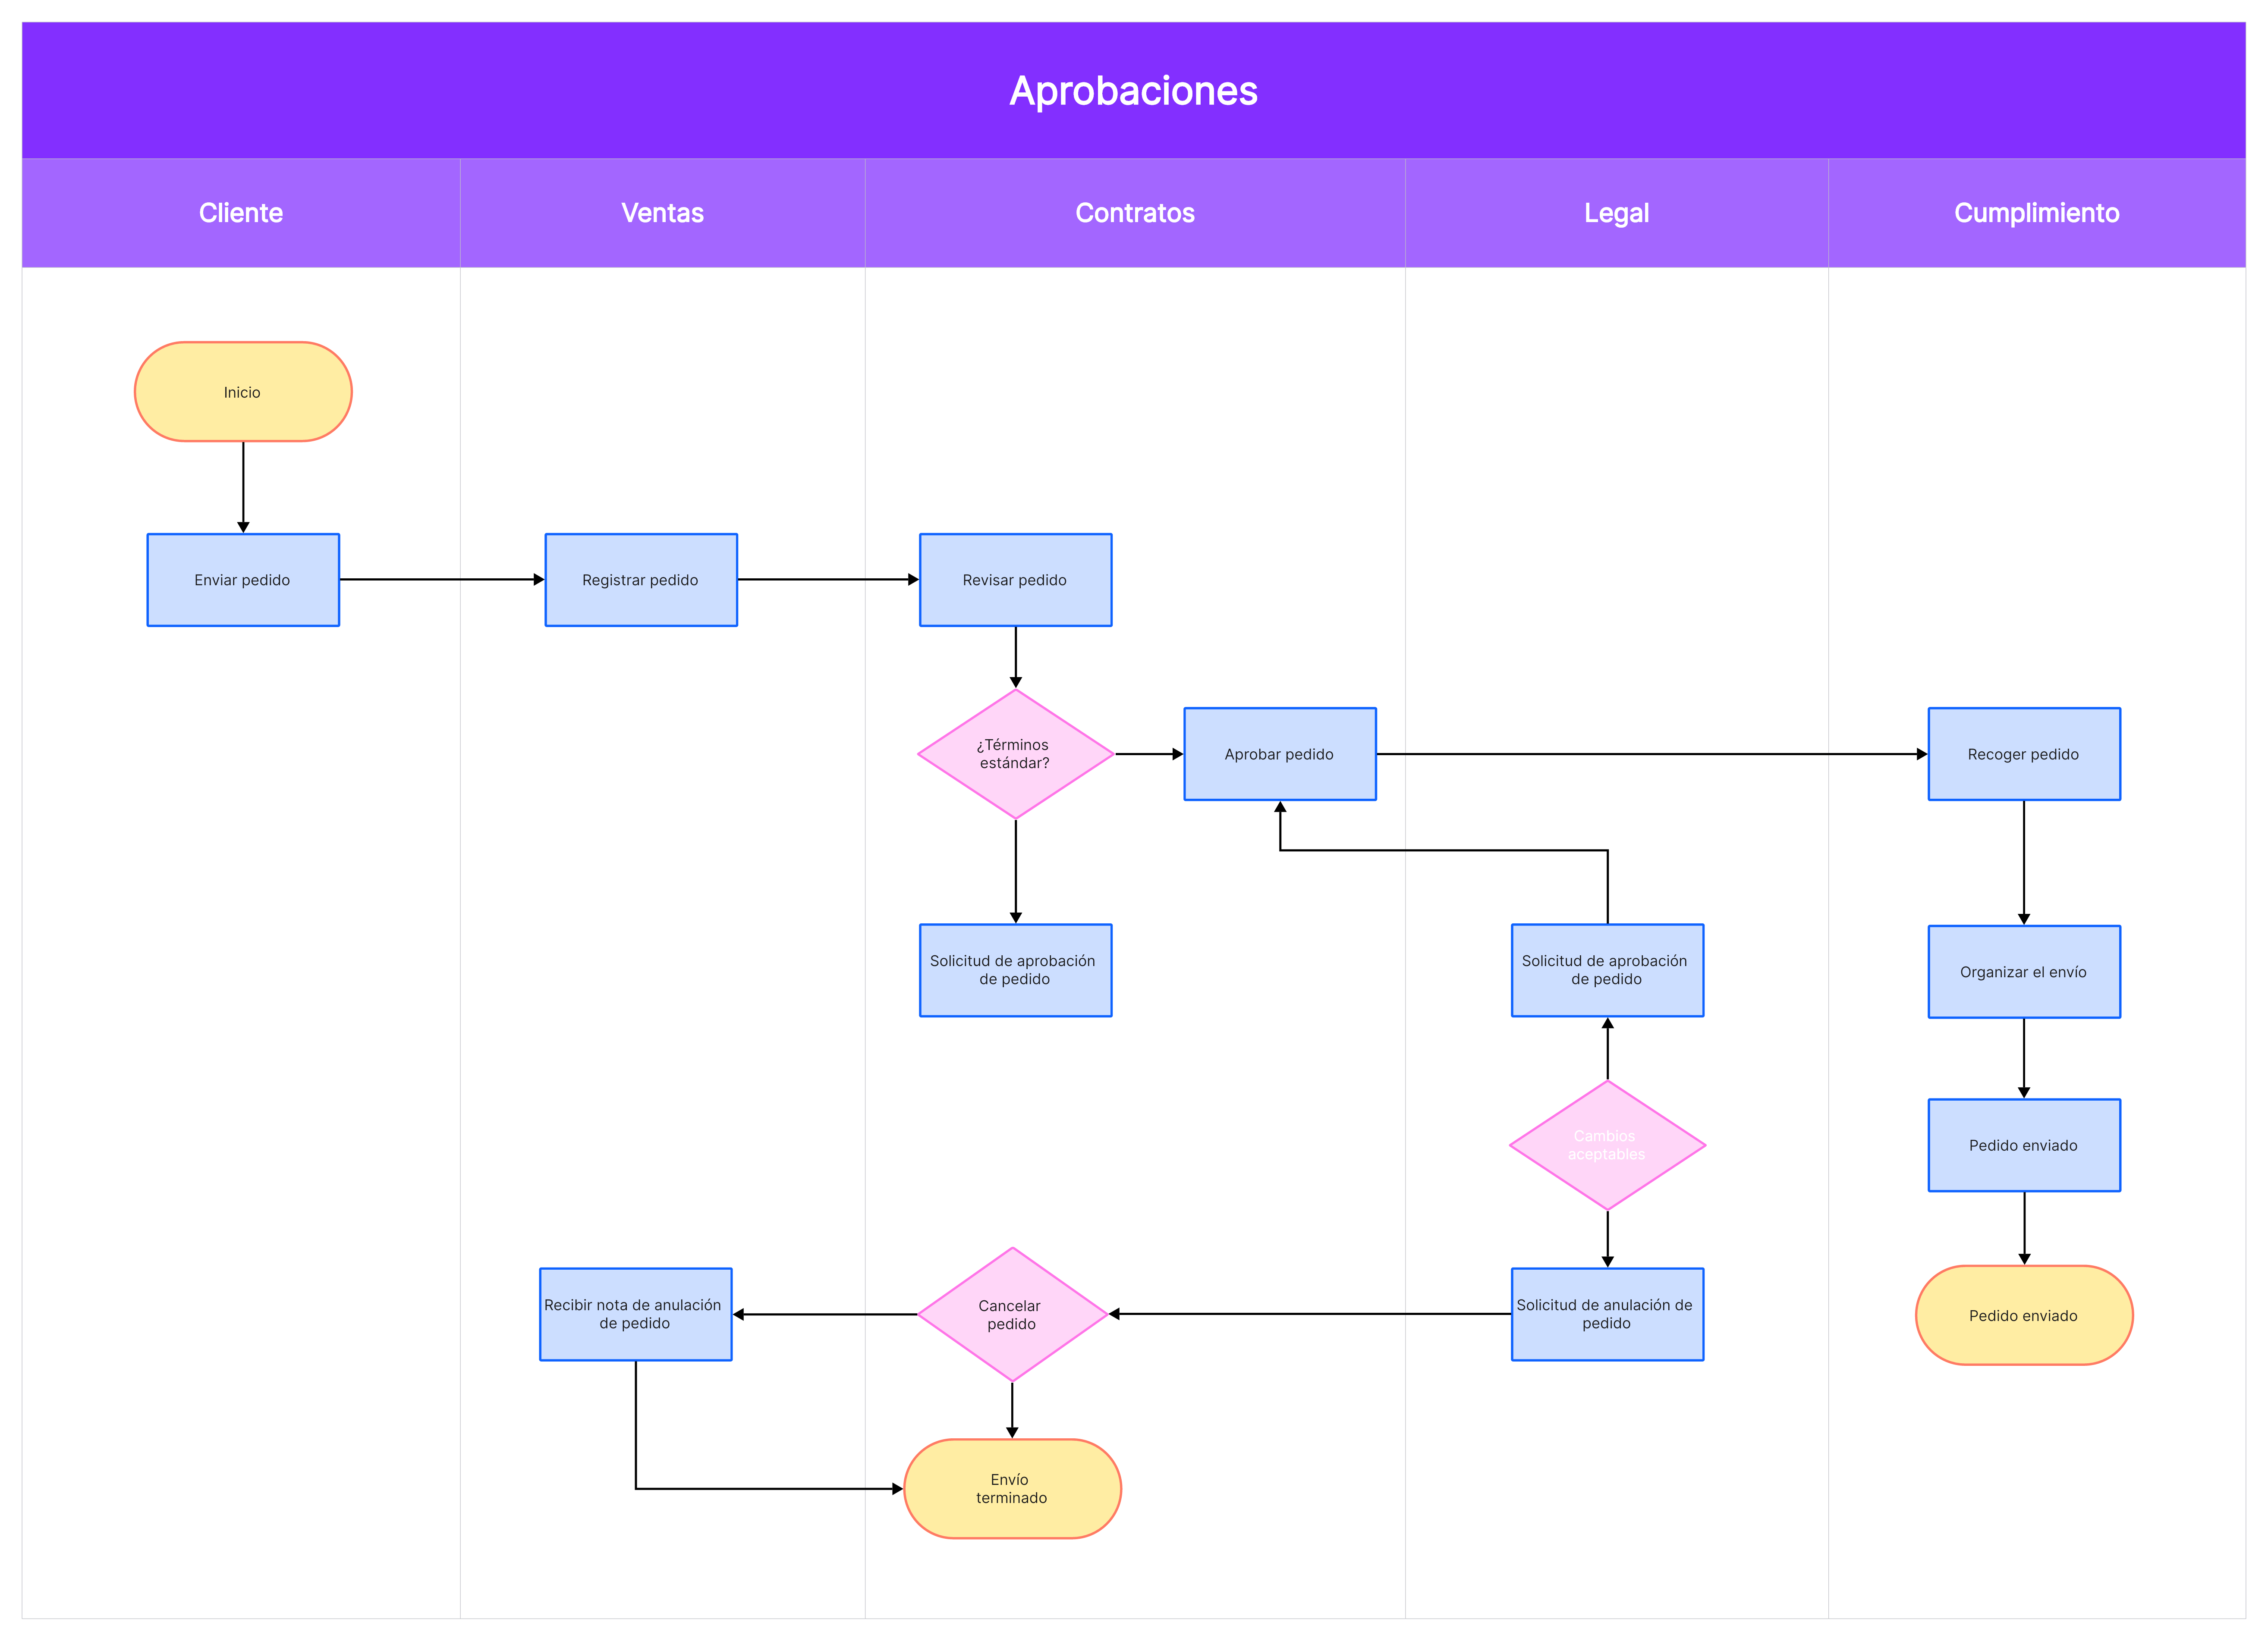Select the 'Recoger pedido' process box
Image resolution: width=2268 pixels, height=1641 pixels.
[2024, 753]
